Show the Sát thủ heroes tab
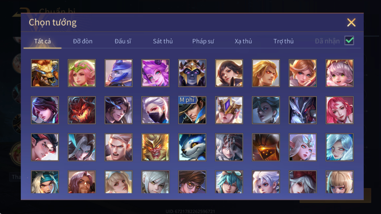 163,41
